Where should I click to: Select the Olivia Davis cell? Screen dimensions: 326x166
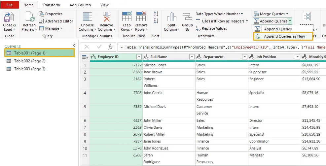click(x=169, y=127)
